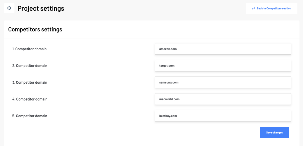Focus the samsung.com competitor domain input

[x=223, y=82]
